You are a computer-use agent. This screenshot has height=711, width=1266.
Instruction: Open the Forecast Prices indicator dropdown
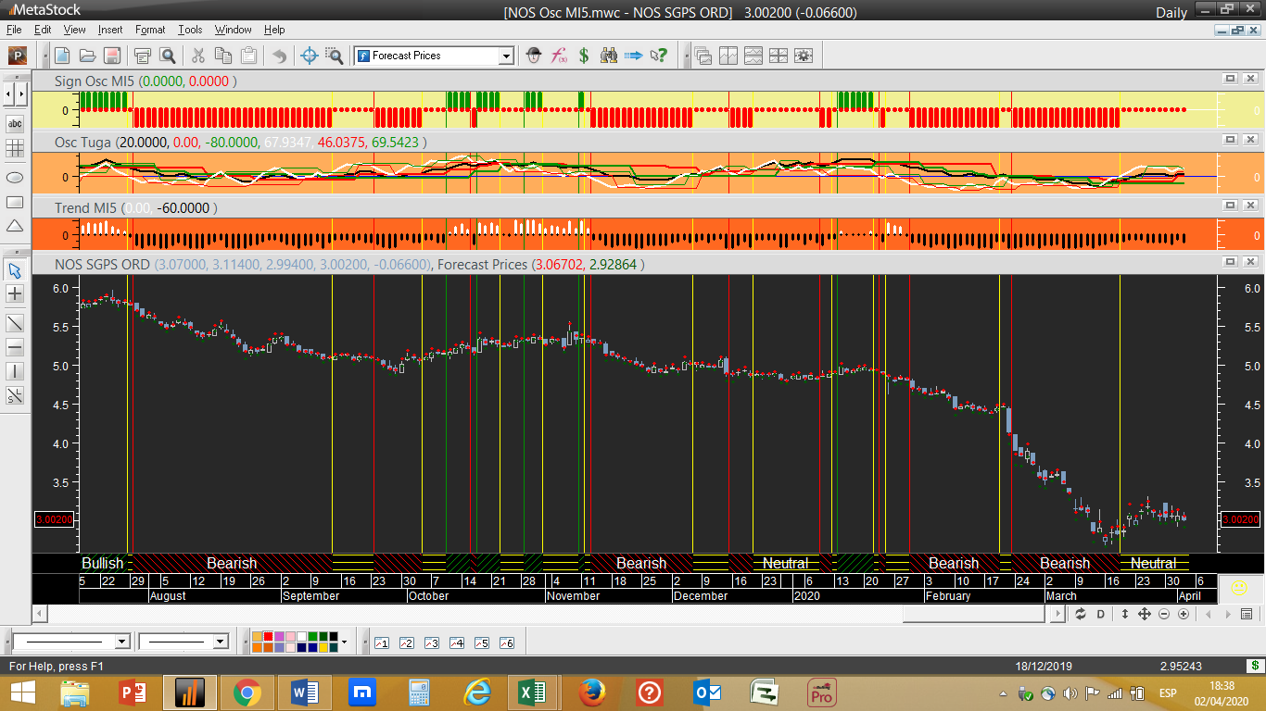(x=506, y=56)
